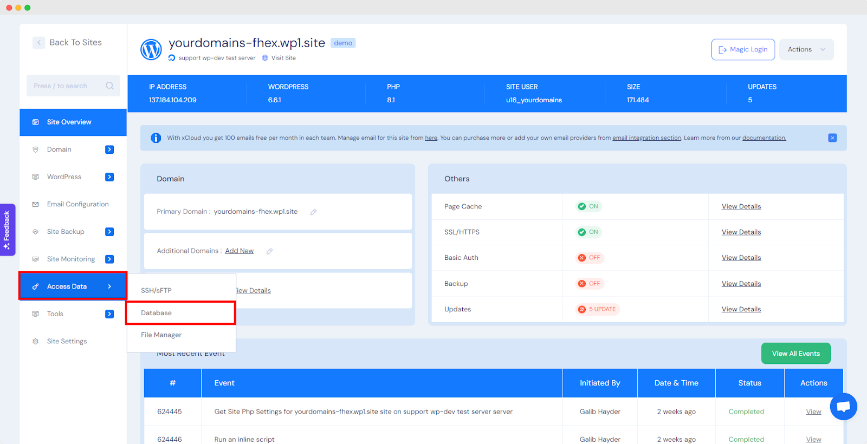Viewport: 867px width, 444px height.
Task: Expand the Site Backup submenu arrow
Action: click(x=109, y=232)
